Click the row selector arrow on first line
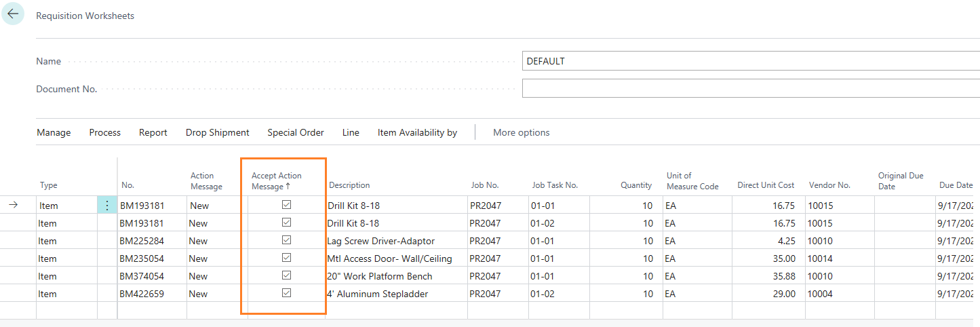 tap(13, 206)
